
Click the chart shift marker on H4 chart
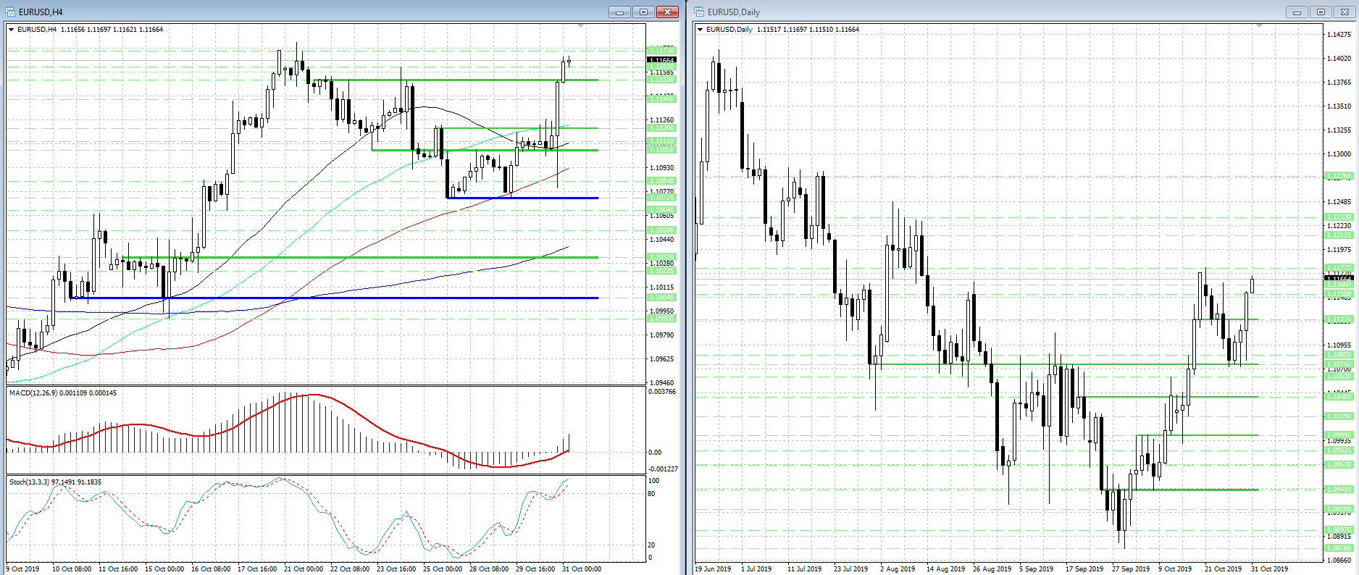tap(580, 26)
